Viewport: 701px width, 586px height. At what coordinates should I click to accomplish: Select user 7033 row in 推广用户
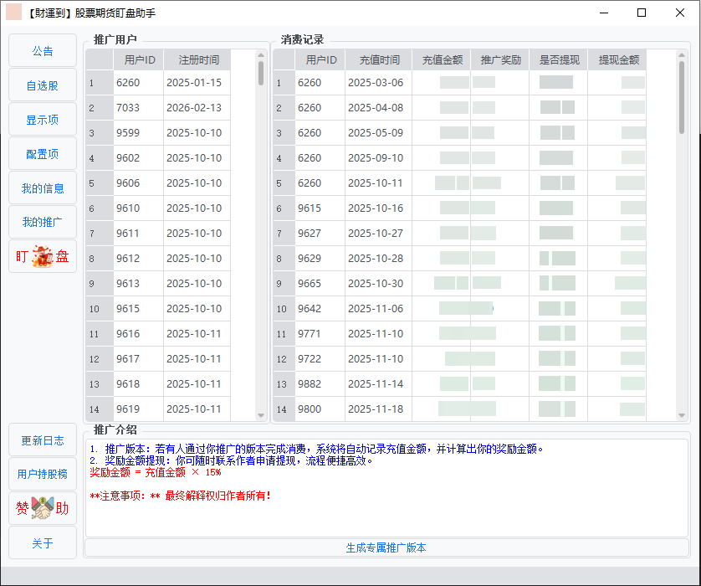[x=167, y=108]
